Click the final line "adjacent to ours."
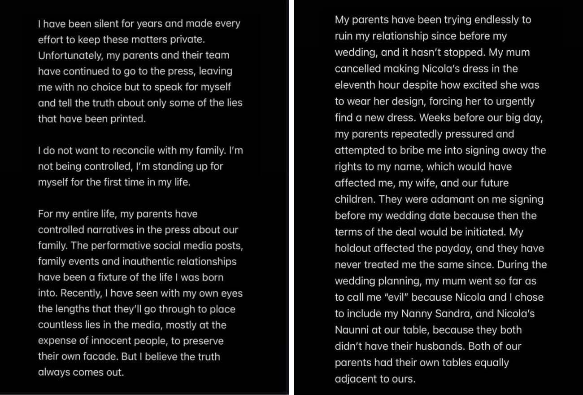The height and width of the screenshot is (395, 583). click(375, 379)
